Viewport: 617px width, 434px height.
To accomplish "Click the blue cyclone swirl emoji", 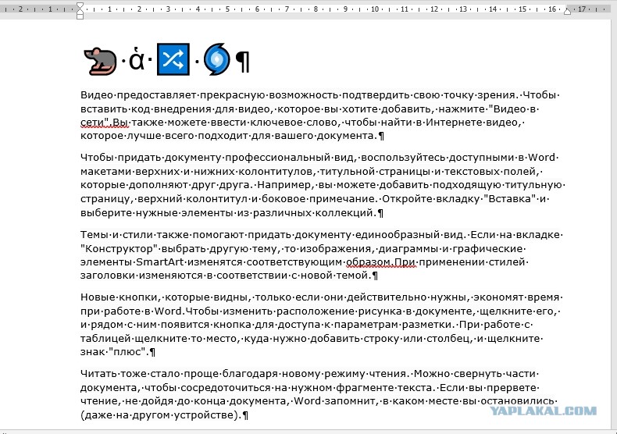I will (217, 59).
